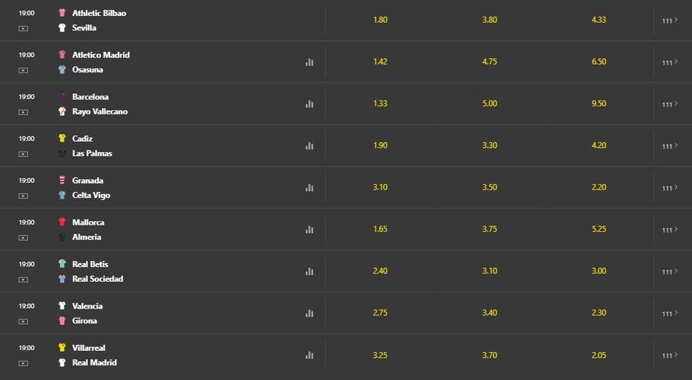Click the stats icon for Villarreal vs Real Madrid
The image size is (692, 380).
(309, 355)
